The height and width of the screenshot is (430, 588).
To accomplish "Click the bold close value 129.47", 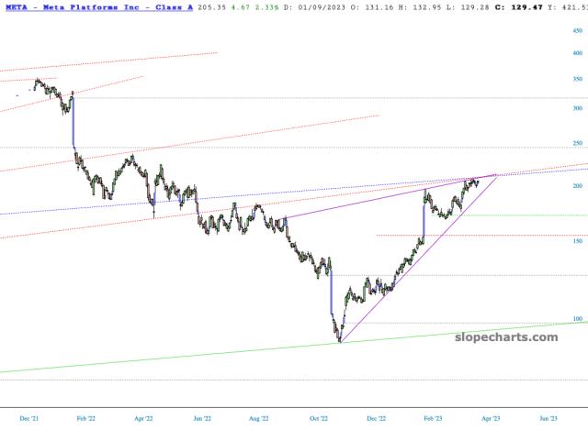I will [535, 6].
